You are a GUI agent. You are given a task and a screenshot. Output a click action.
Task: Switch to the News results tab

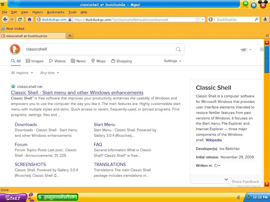point(78,61)
